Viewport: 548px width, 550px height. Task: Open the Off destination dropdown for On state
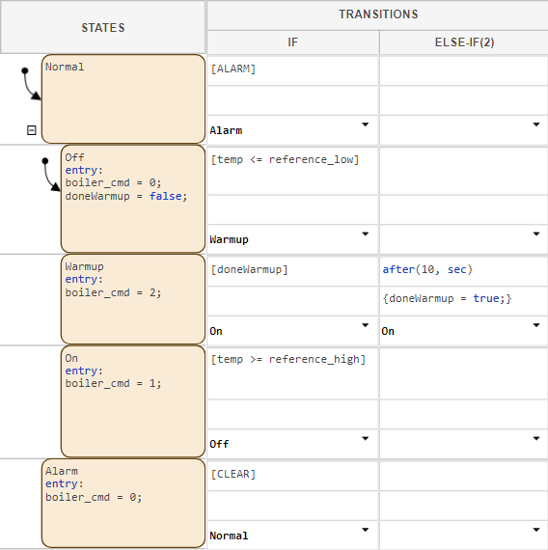point(366,438)
